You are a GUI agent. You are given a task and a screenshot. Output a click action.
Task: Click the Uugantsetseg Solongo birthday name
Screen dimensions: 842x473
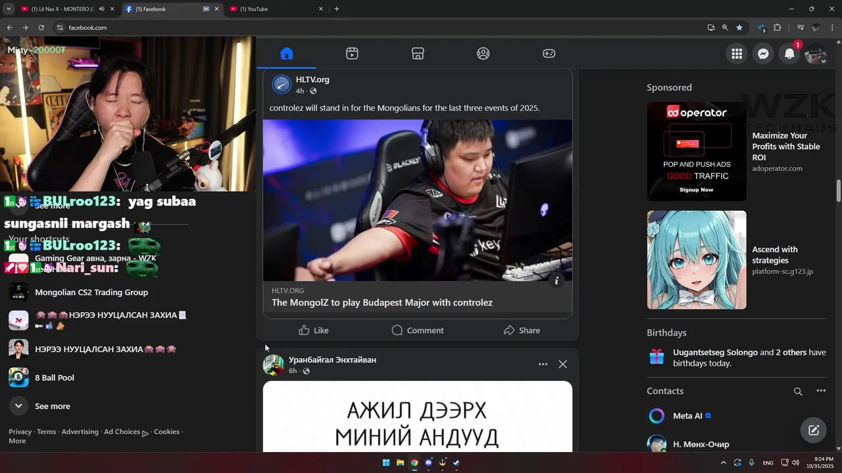pos(715,352)
